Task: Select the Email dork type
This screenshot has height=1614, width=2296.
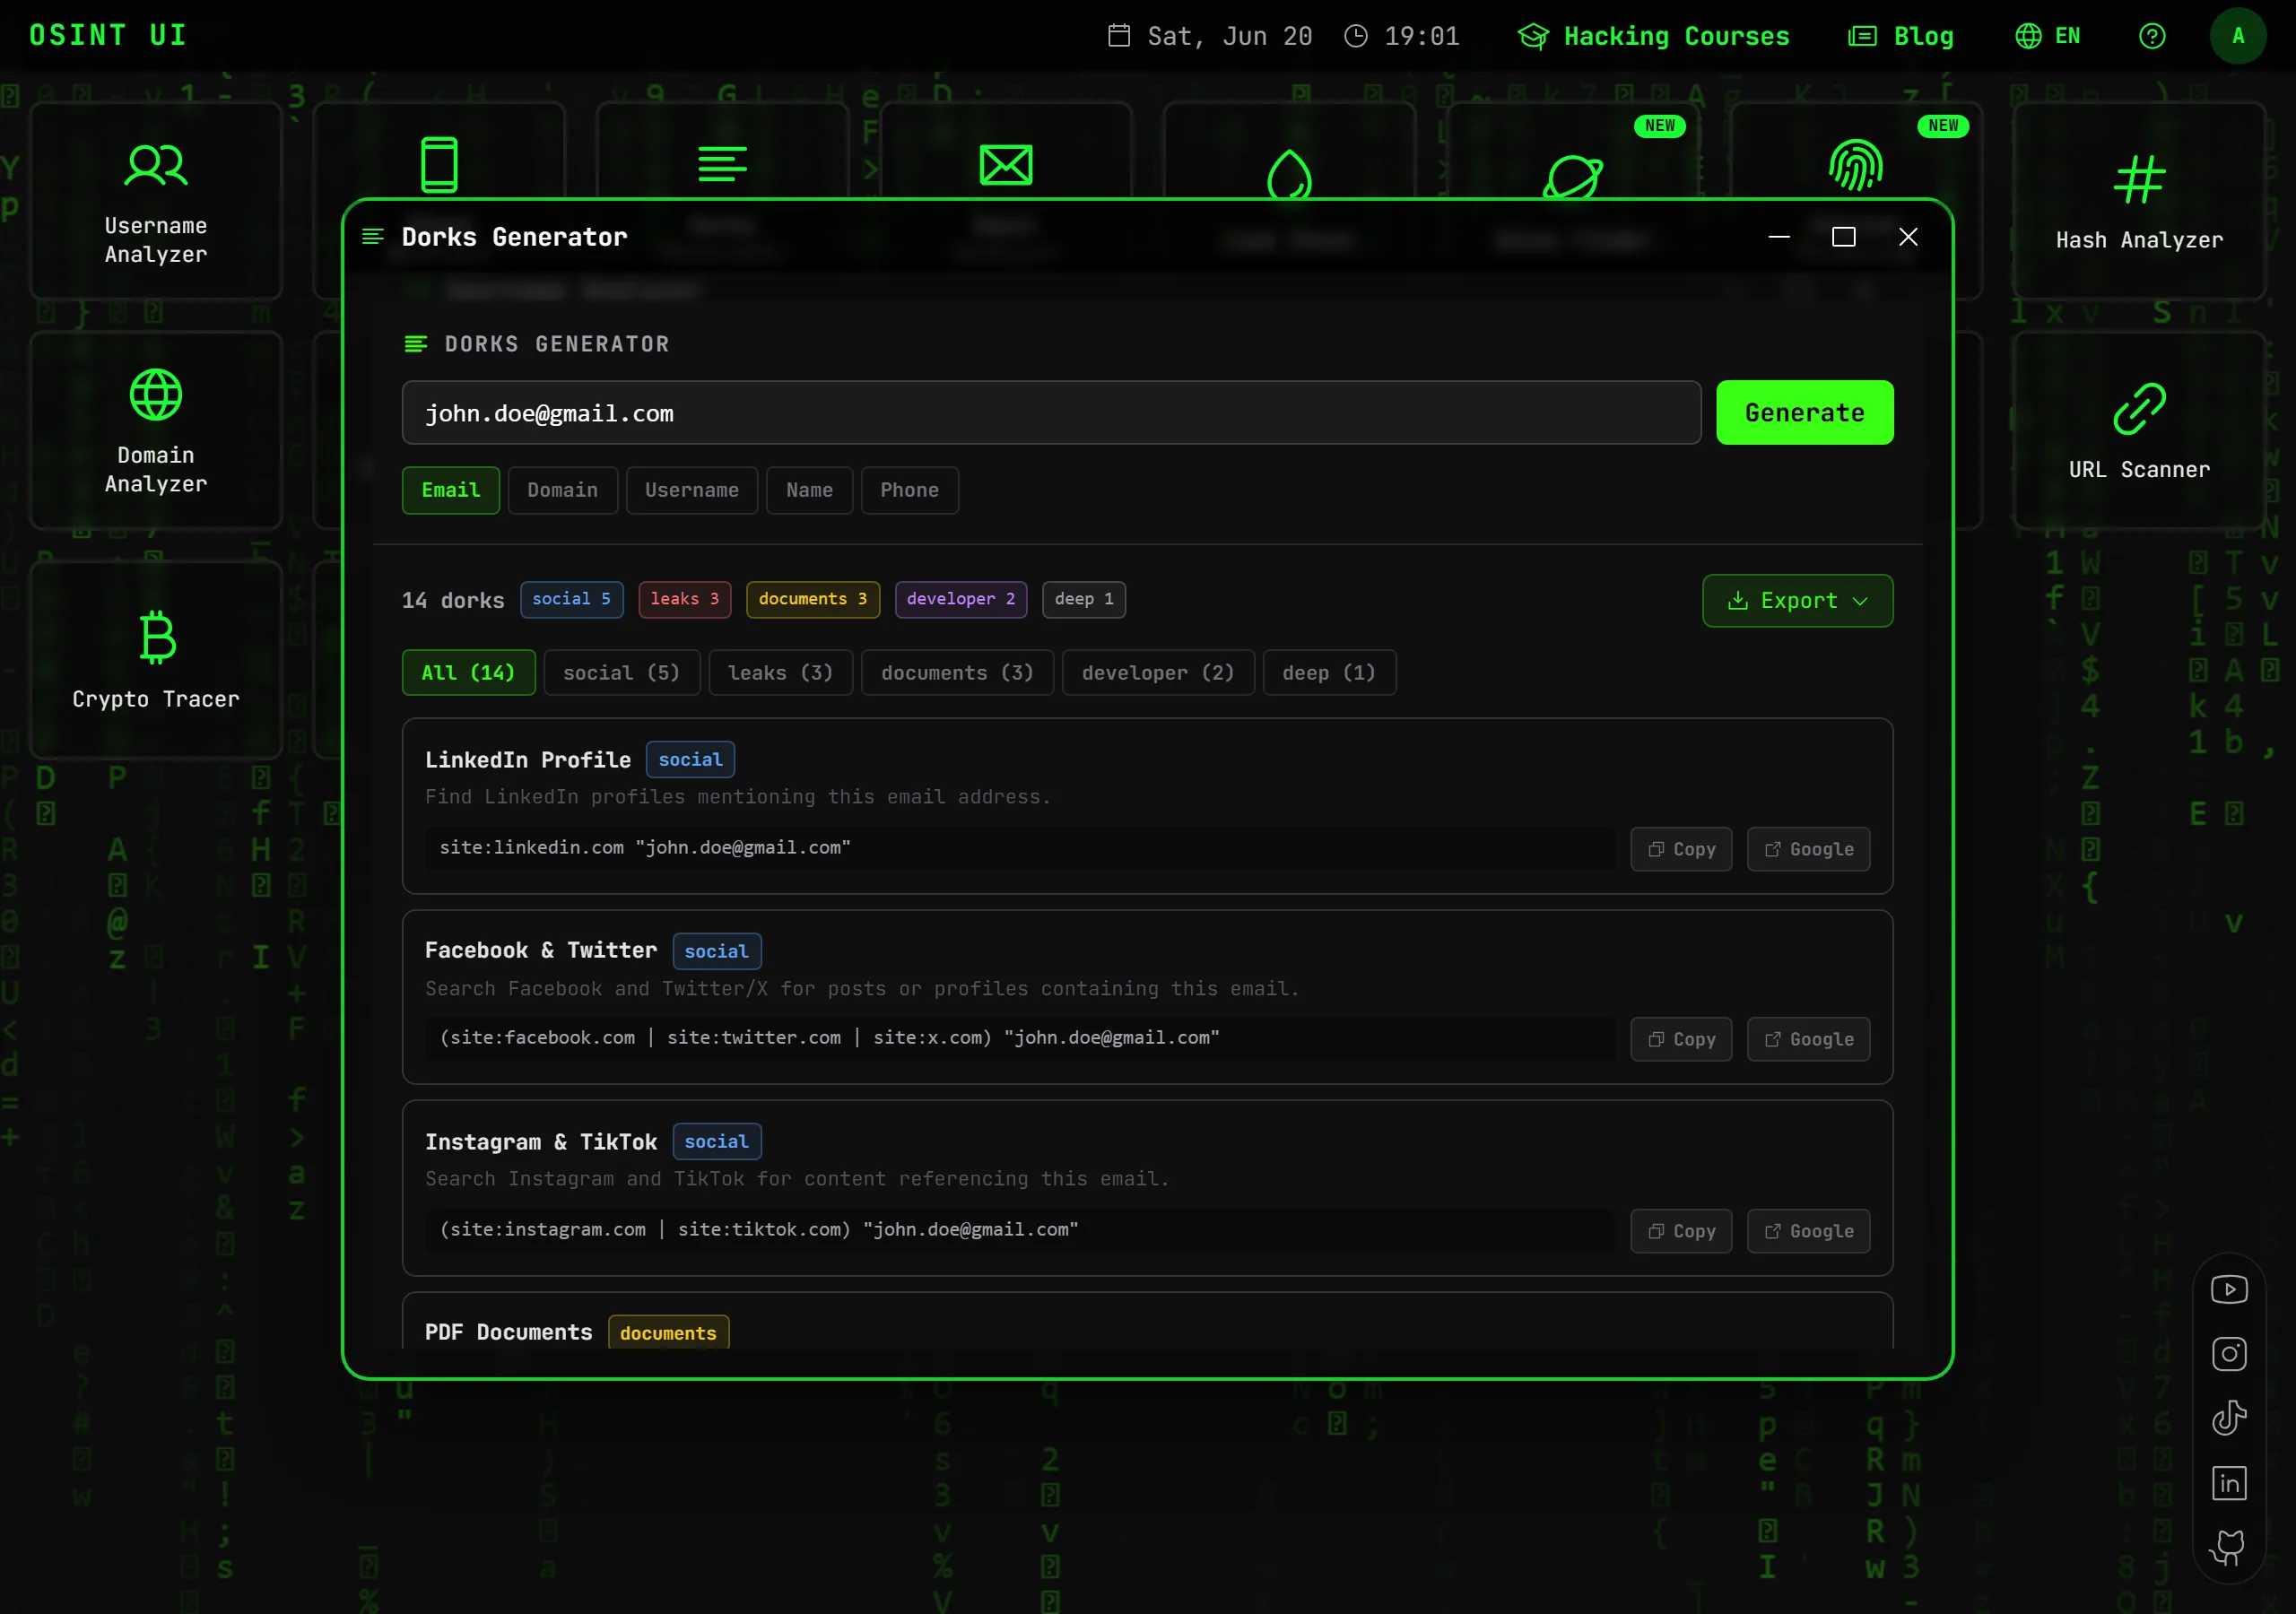Action: (450, 490)
